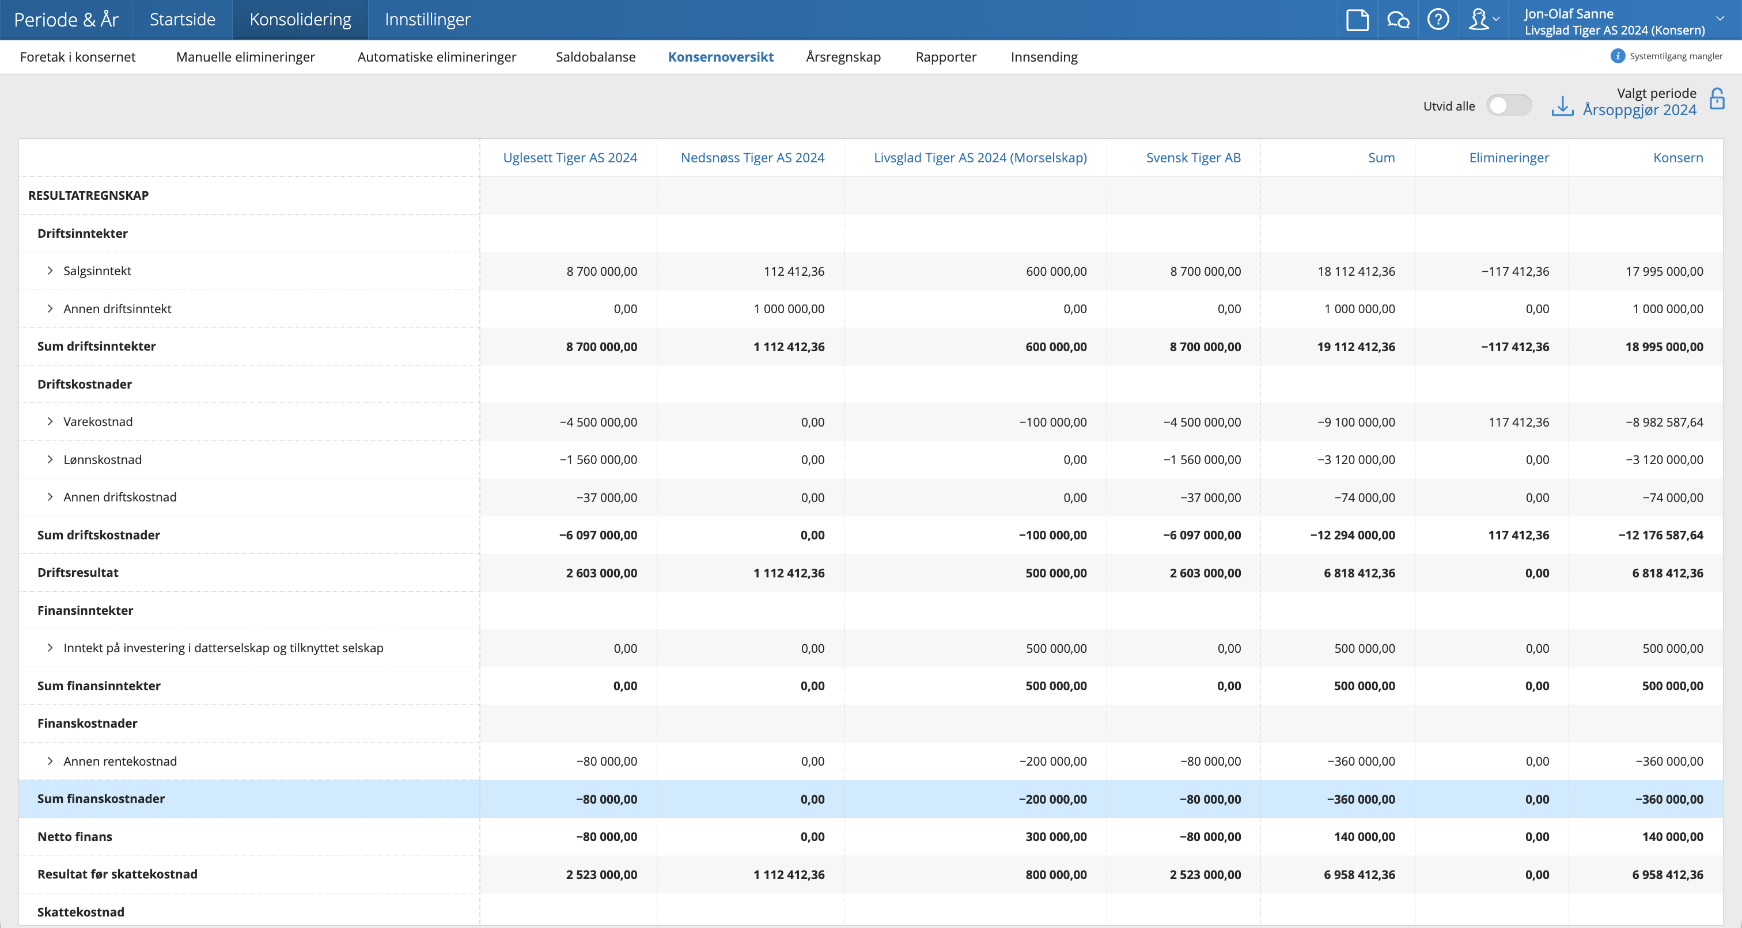Open the company selector dropdown arrow
This screenshot has height=928, width=1742.
click(1720, 19)
